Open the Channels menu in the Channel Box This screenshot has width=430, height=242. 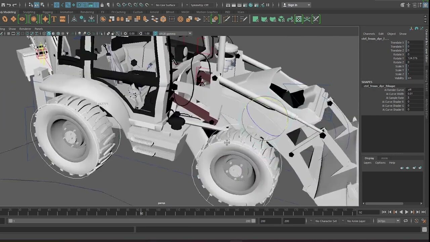[369, 34]
